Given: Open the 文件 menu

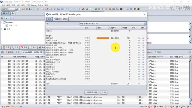Looking at the screenshot, I should pyautogui.click(x=3, y=5).
